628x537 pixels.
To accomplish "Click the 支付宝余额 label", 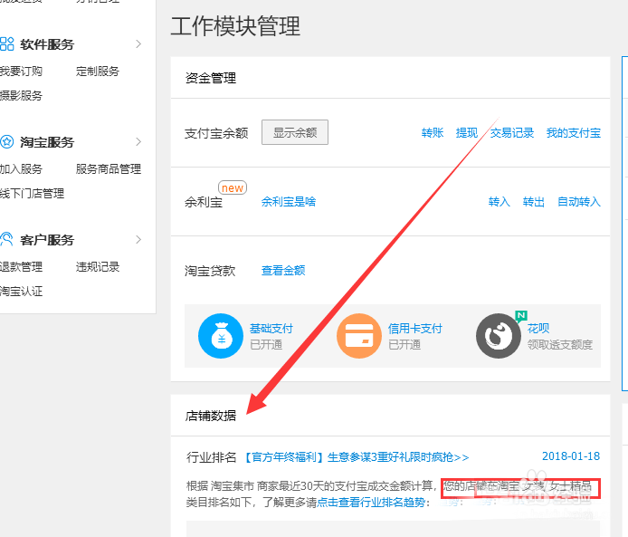I will (216, 133).
